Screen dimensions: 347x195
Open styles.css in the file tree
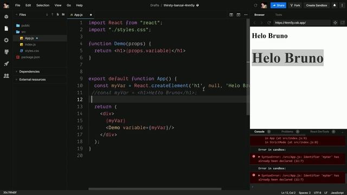(x=31, y=51)
